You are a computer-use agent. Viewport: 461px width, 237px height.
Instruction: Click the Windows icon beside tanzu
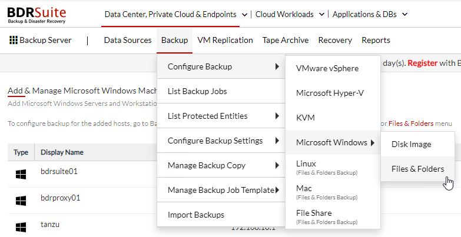click(x=21, y=227)
